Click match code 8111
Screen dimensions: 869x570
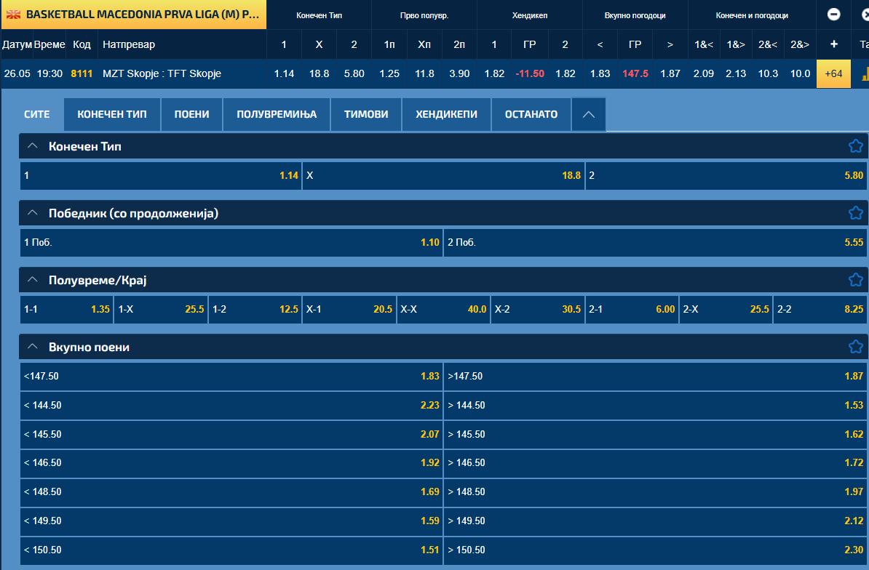pos(82,73)
